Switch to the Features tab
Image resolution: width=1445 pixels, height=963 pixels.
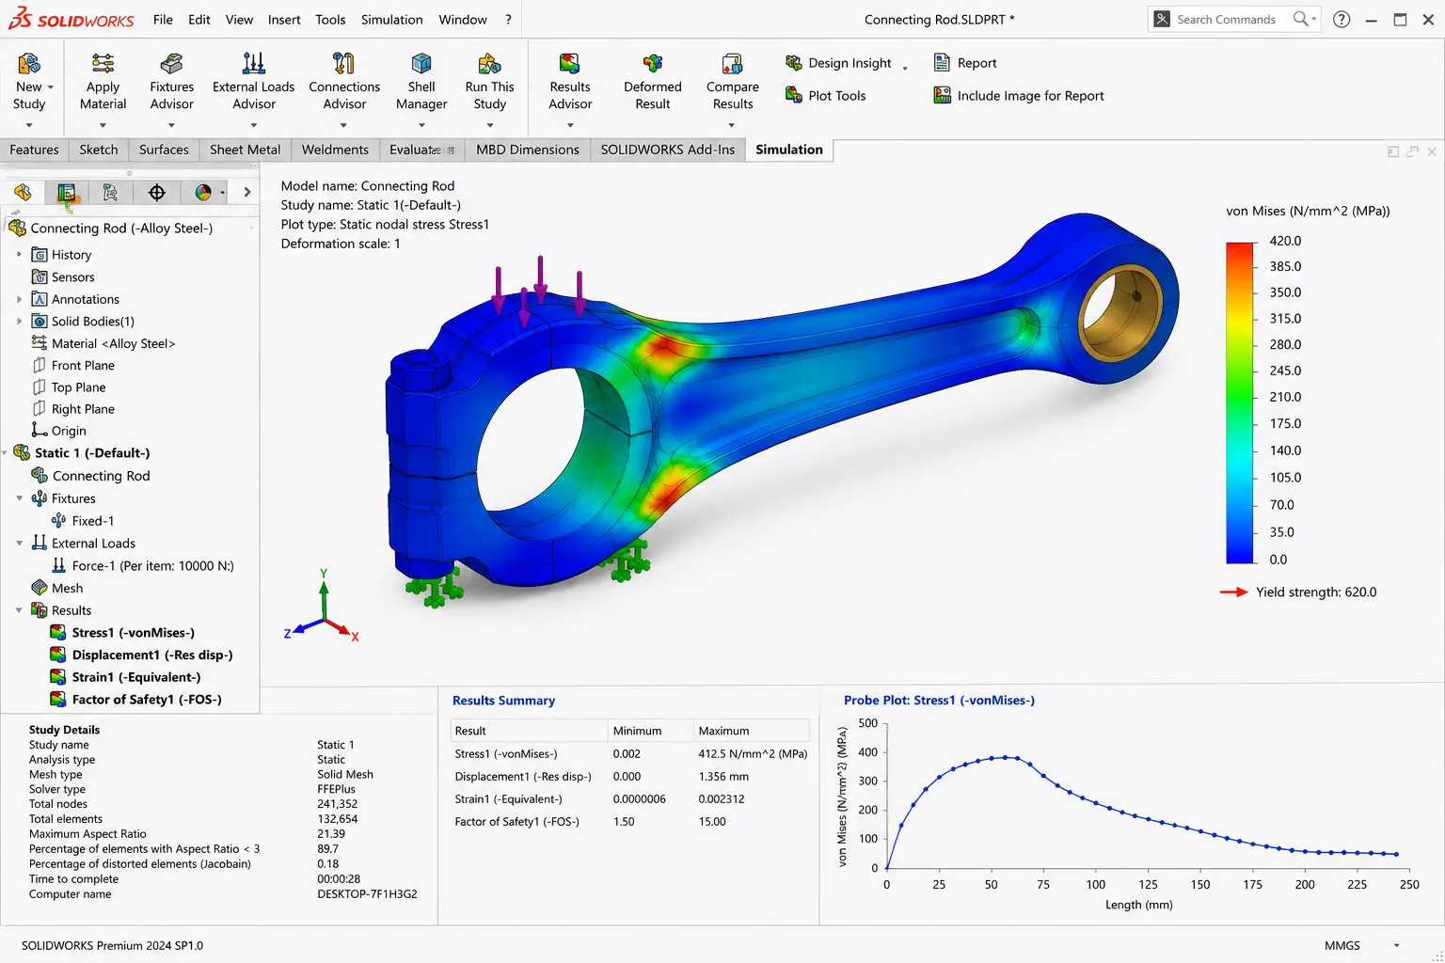point(34,150)
